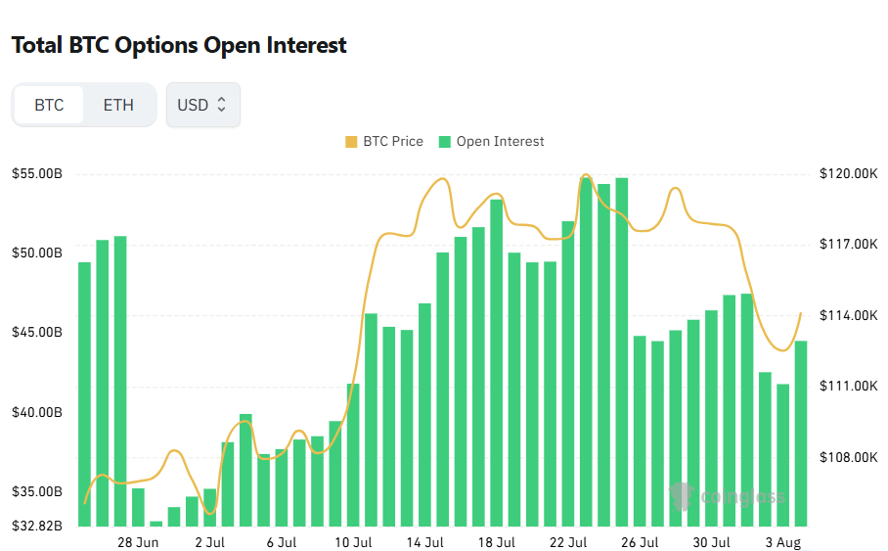This screenshot has height=551, width=888.
Task: Click the Total BTC Options Open Interest title
Action: coord(179,45)
